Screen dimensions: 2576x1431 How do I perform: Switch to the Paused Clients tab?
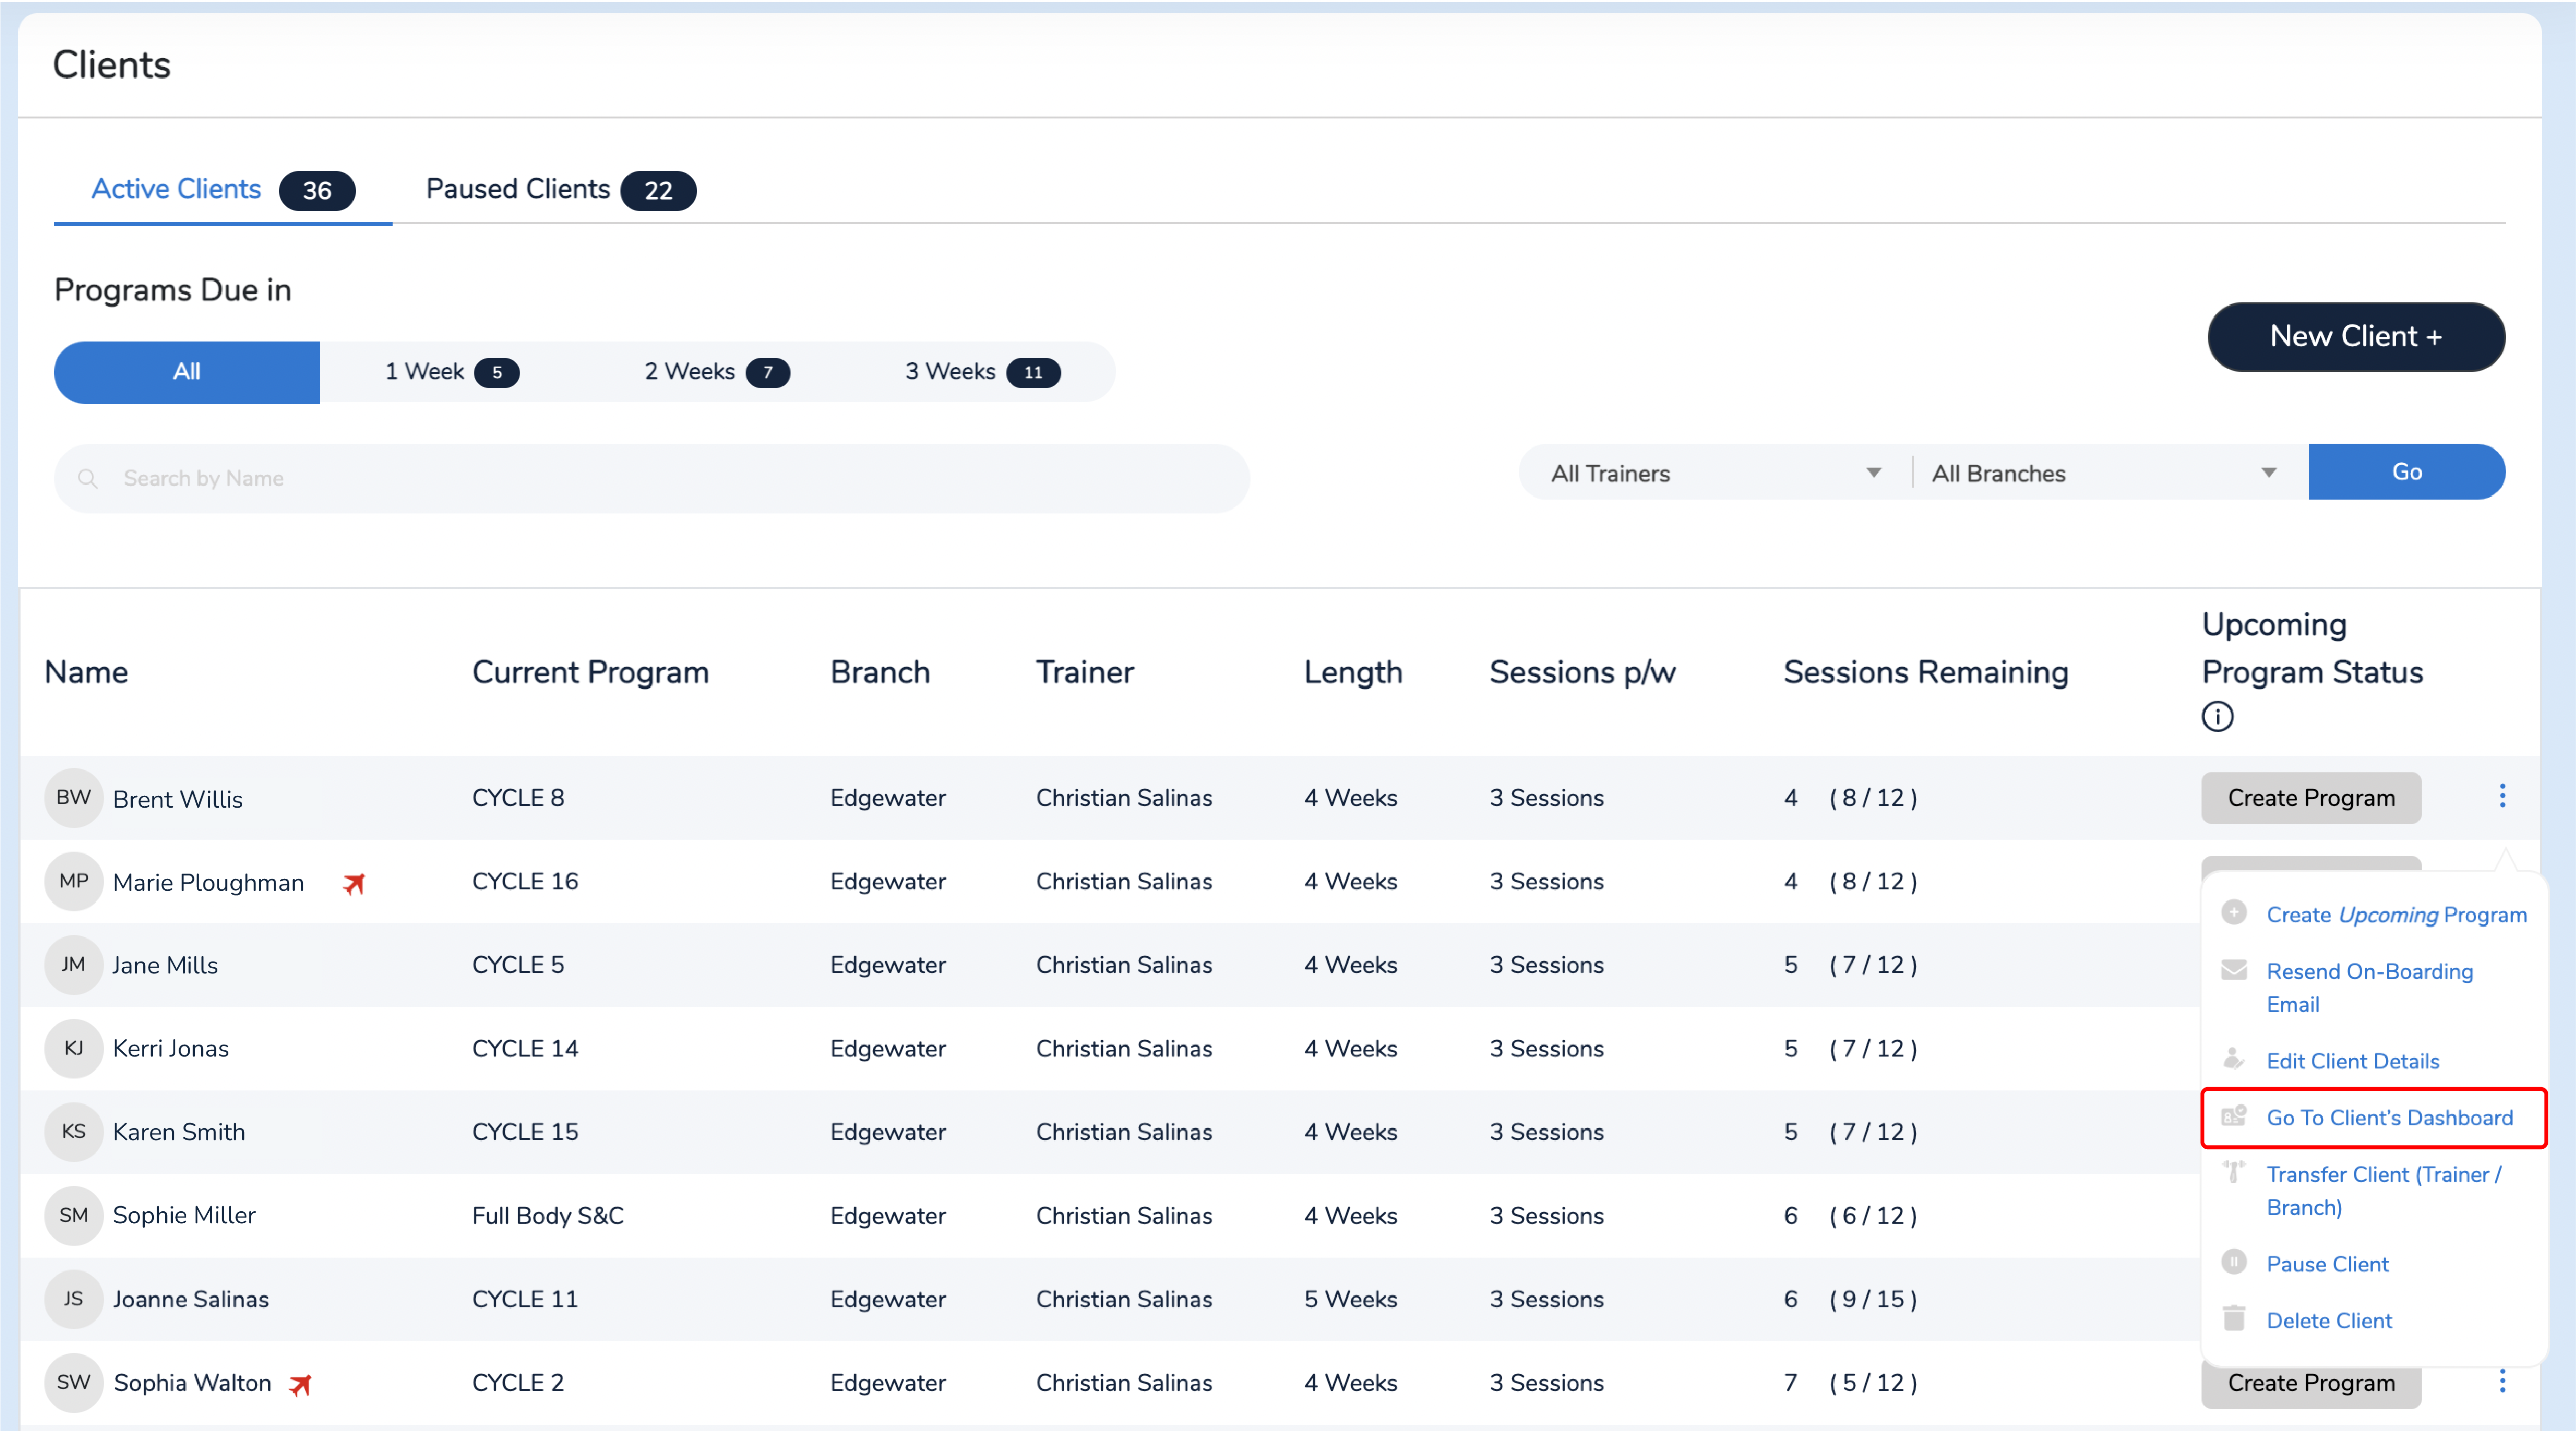(x=560, y=190)
